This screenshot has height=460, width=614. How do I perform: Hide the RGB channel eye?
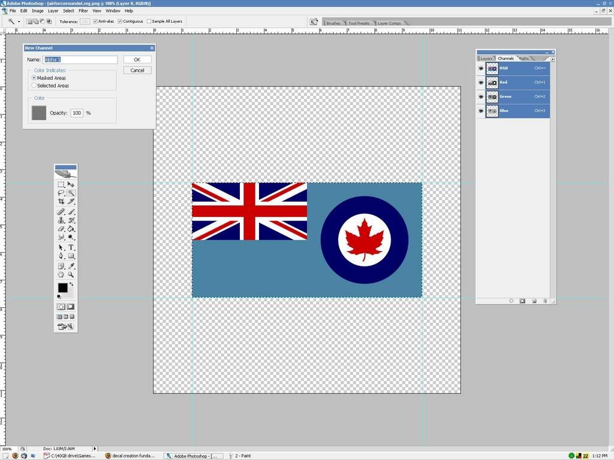[481, 68]
